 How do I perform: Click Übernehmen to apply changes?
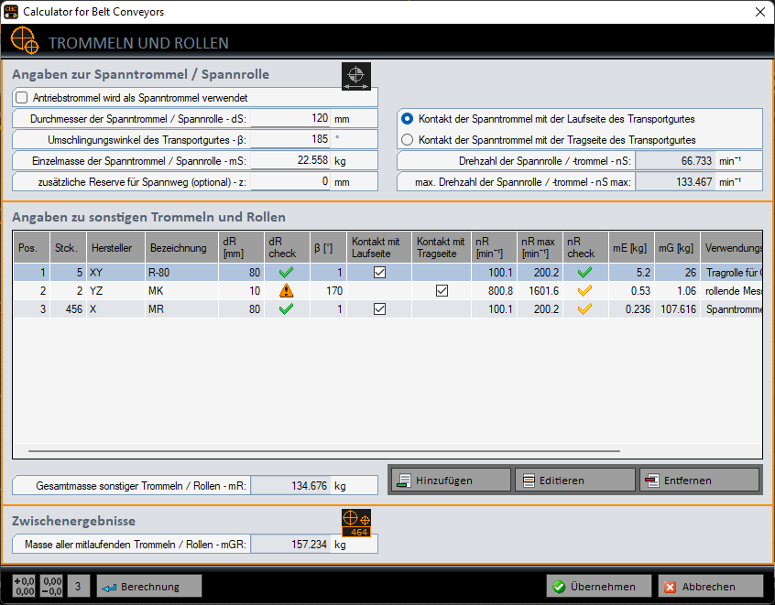[598, 586]
